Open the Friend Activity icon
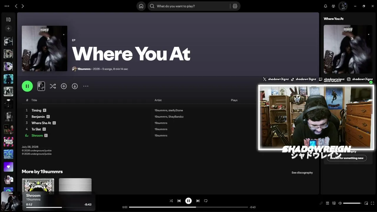The width and height of the screenshot is (377, 212). point(333,6)
